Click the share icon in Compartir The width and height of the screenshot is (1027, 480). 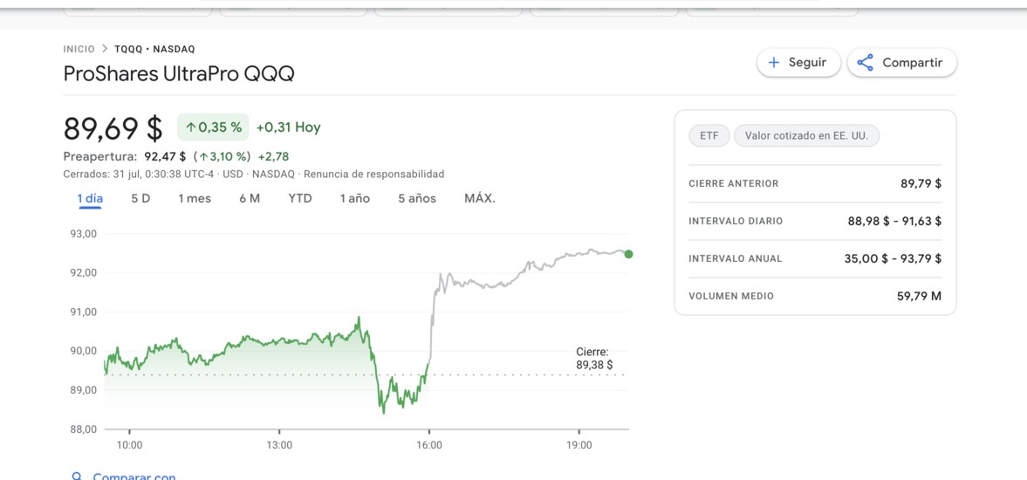[866, 63]
